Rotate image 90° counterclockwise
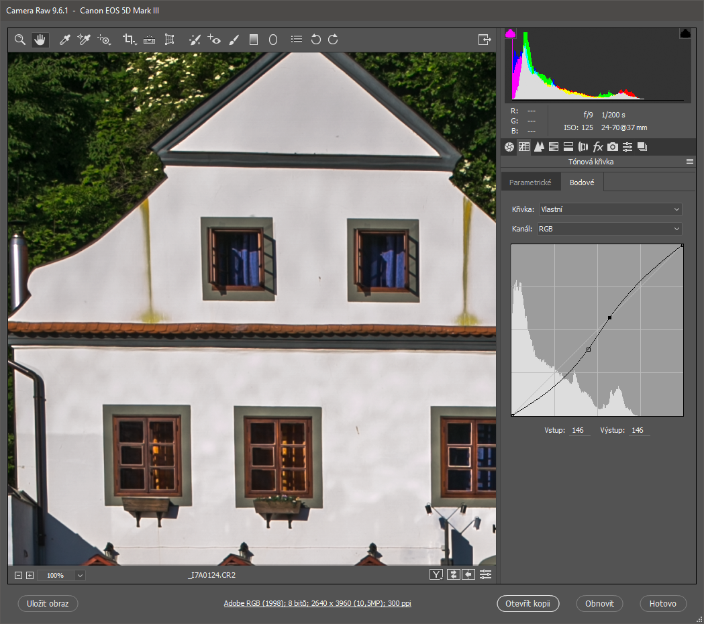This screenshot has width=704, height=624. [316, 40]
